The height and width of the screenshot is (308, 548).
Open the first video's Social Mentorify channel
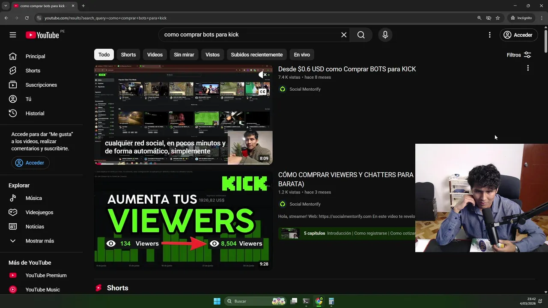[305, 89]
